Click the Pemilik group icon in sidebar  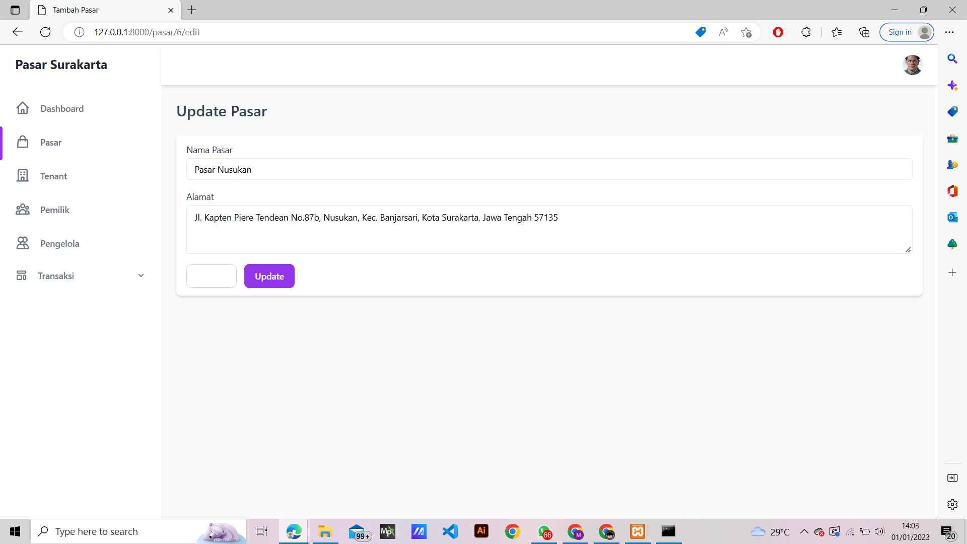coord(23,210)
